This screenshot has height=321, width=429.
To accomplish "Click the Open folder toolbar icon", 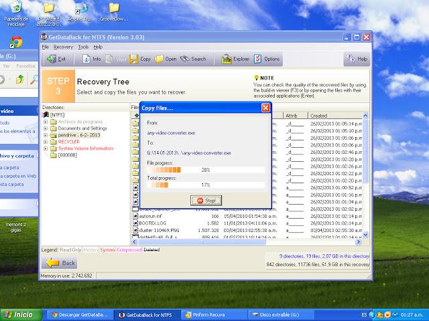I will pos(166,59).
